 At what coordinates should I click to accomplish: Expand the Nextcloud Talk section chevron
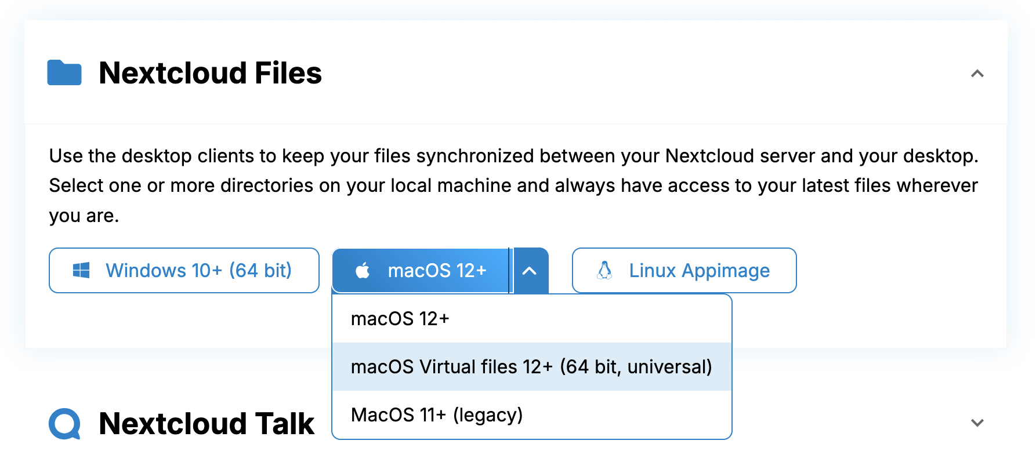(977, 423)
